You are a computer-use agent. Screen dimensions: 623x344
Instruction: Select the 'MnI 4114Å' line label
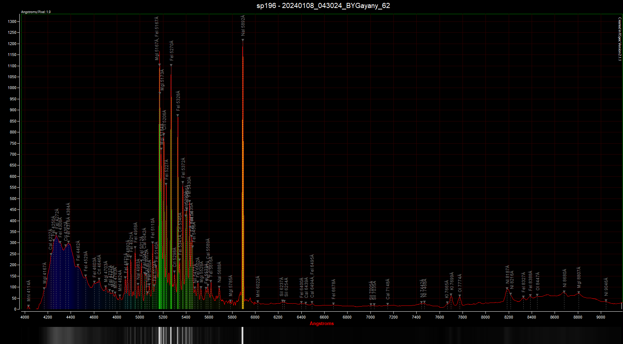[29, 291]
